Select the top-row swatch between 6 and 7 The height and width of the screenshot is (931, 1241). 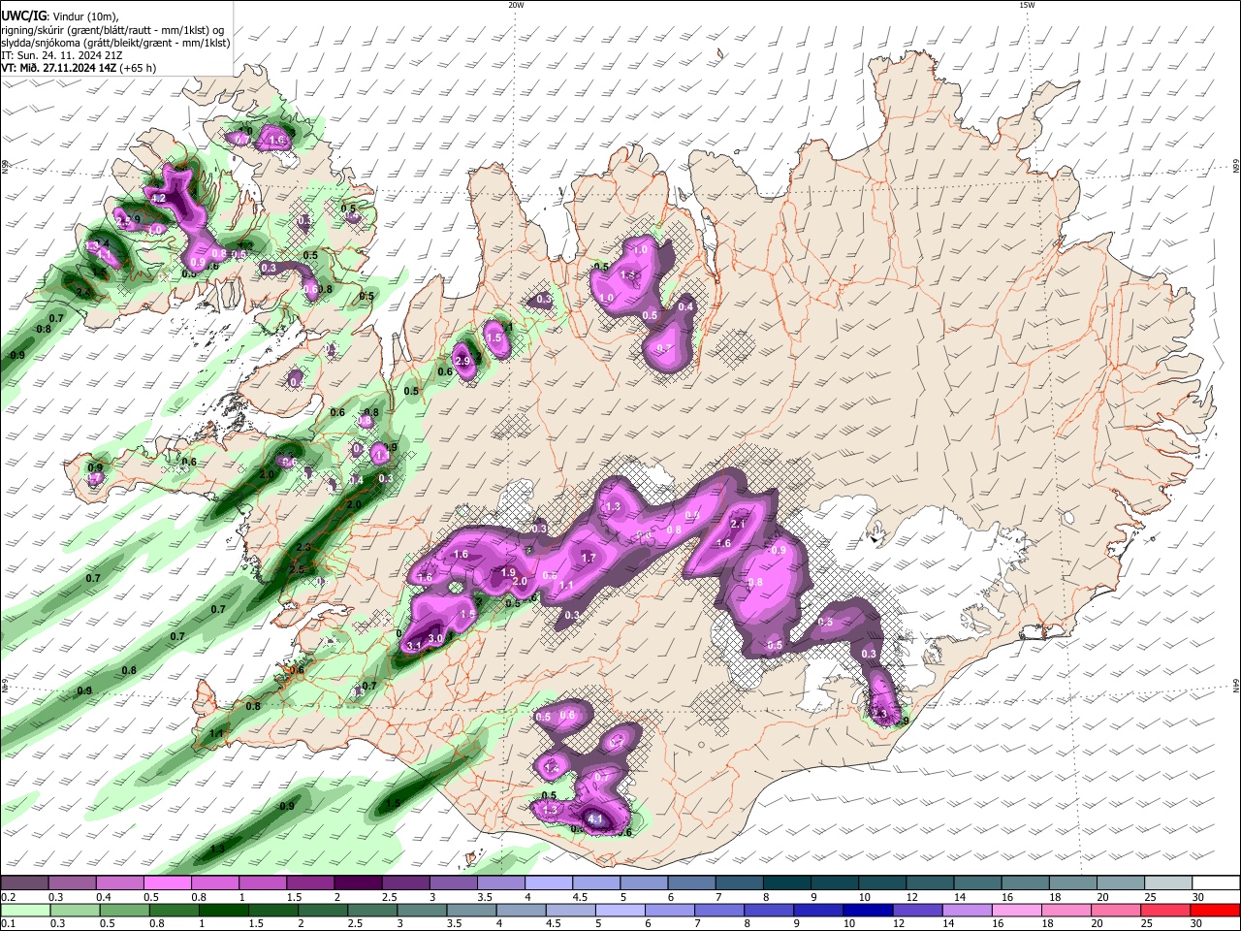691,883
